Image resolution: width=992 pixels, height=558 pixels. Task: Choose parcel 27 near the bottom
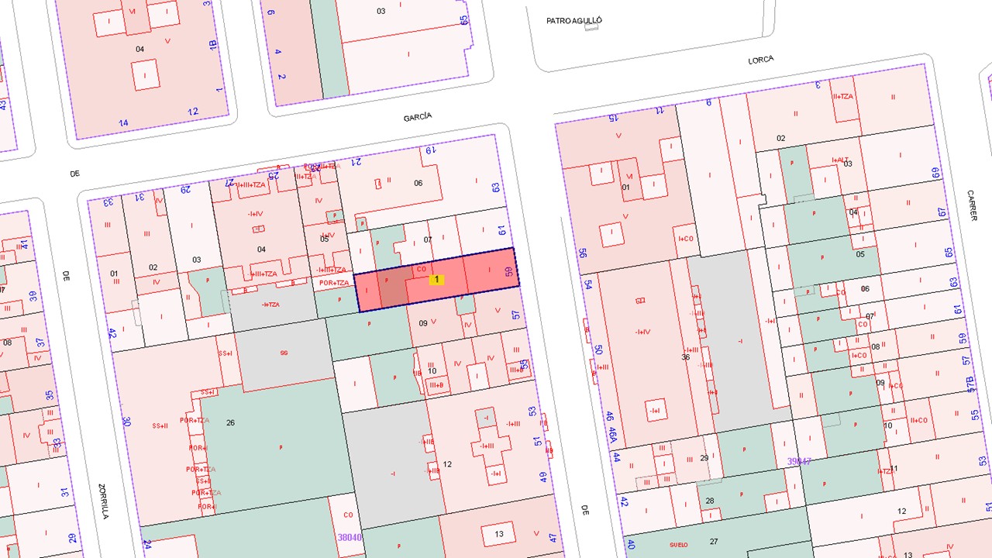714,542
